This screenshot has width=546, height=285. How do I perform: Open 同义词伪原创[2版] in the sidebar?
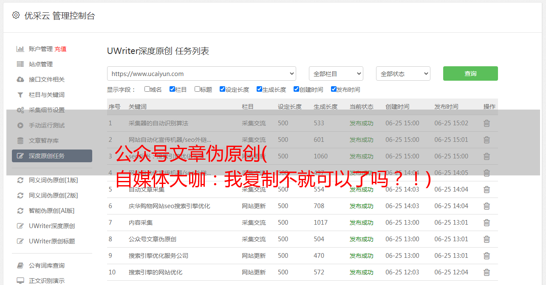coord(53,195)
